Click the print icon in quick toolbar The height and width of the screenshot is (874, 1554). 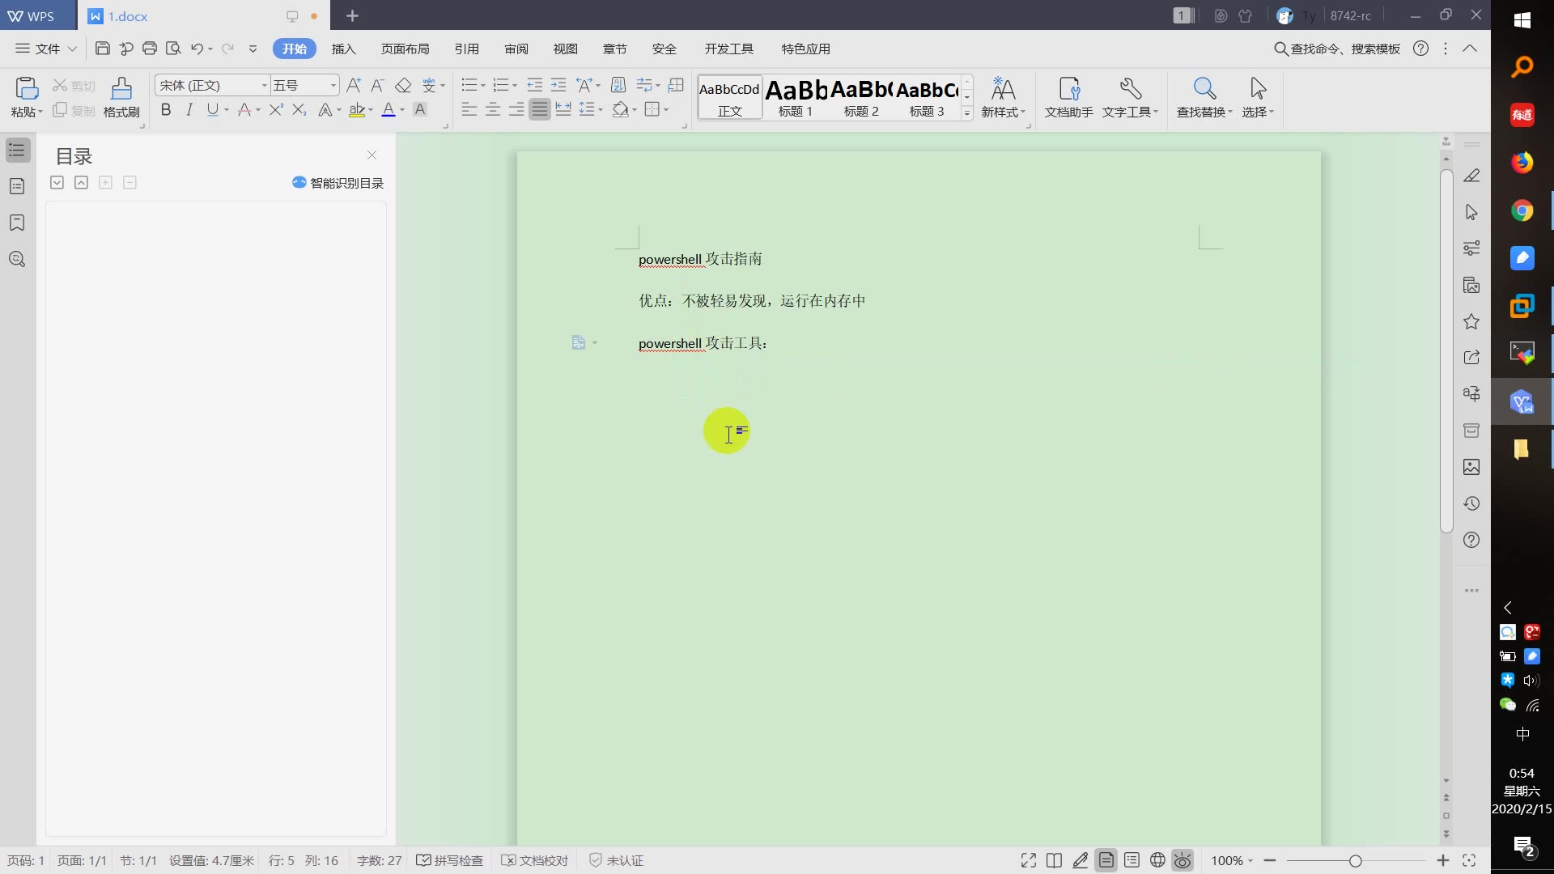150,49
